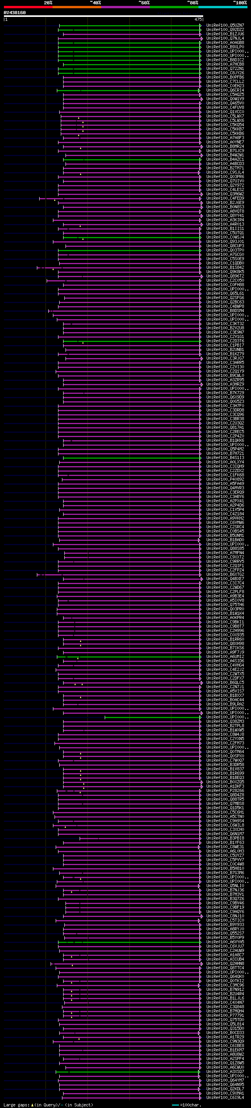
Task: Select hit UniRef100_Q92DZ2
Action: [225, 30]
